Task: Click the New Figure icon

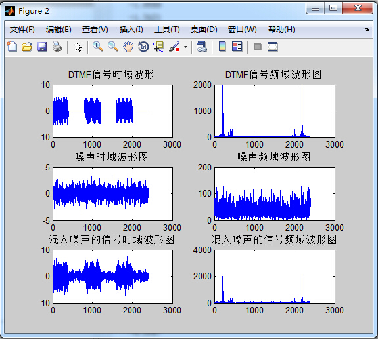Action: click(x=12, y=47)
